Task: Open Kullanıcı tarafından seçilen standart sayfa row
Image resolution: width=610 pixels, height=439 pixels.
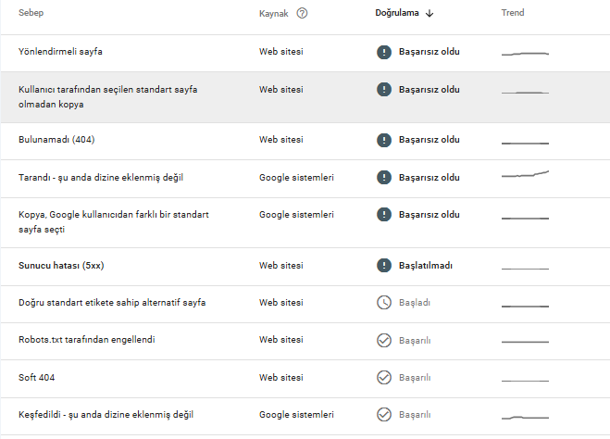Action: [x=305, y=97]
